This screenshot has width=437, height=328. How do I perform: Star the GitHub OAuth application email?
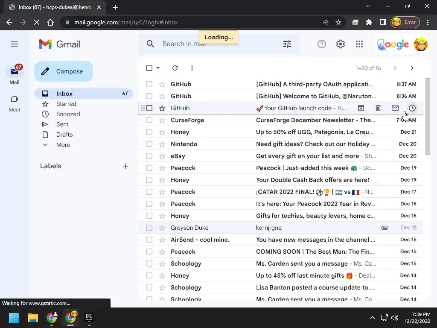[x=162, y=84]
